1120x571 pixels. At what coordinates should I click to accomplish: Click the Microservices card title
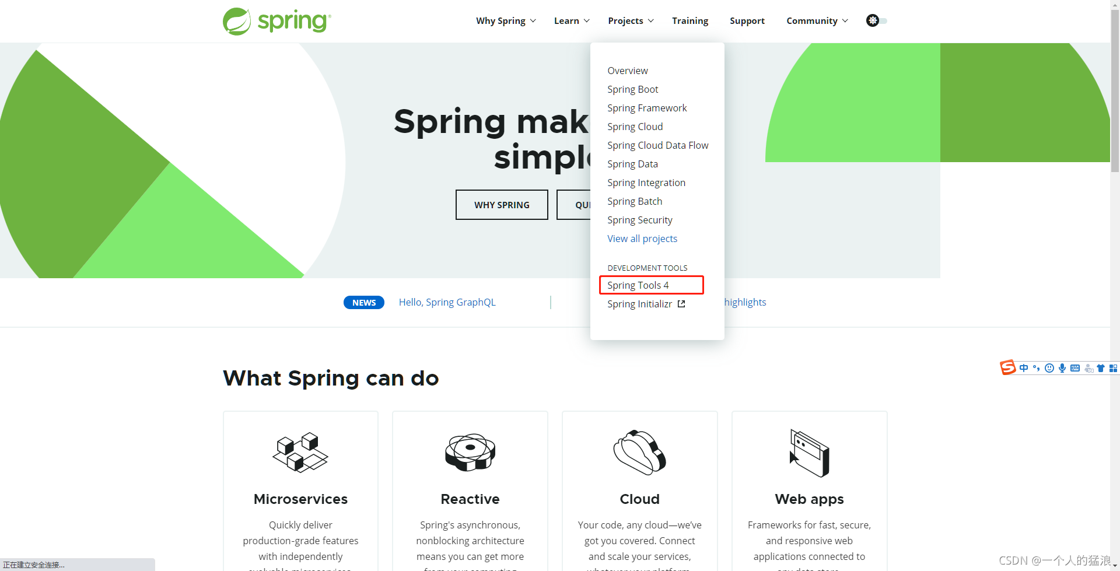[300, 499]
